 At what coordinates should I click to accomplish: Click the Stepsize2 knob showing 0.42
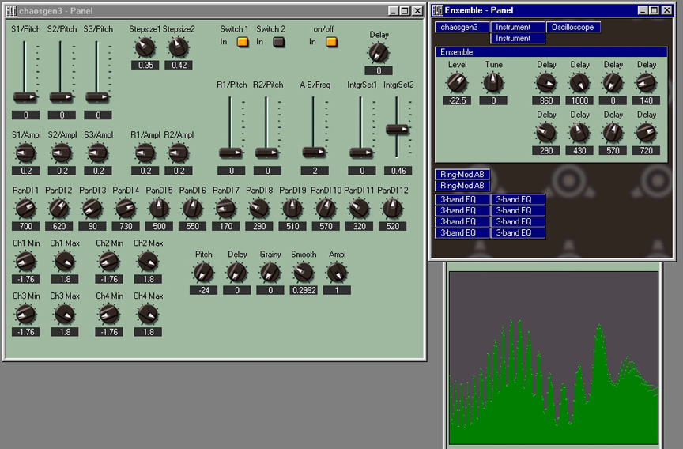pyautogui.click(x=179, y=48)
